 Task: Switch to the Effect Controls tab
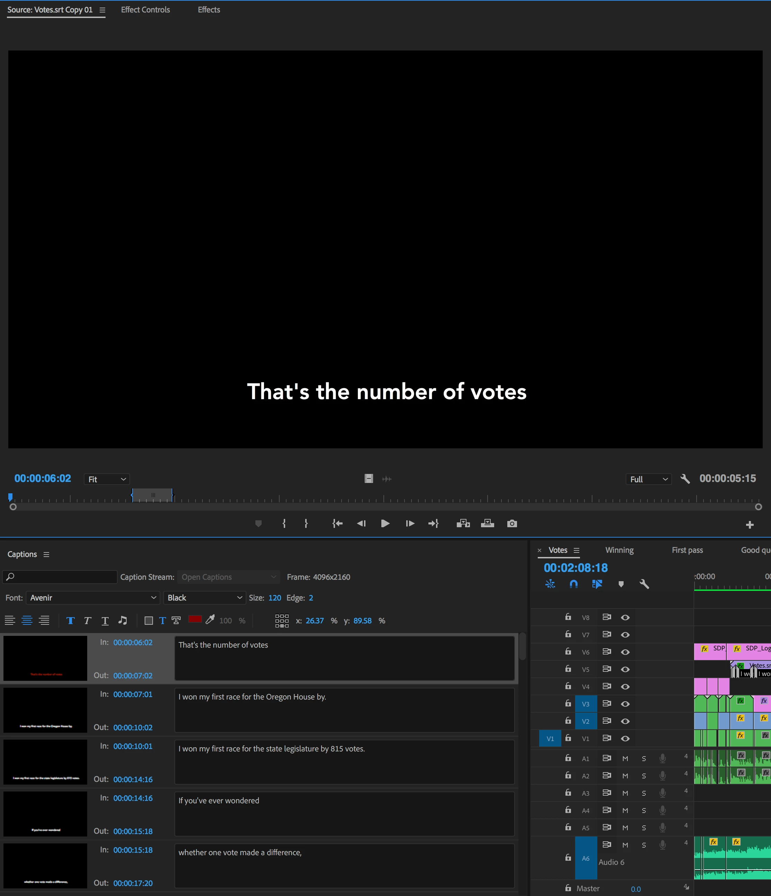tap(145, 10)
